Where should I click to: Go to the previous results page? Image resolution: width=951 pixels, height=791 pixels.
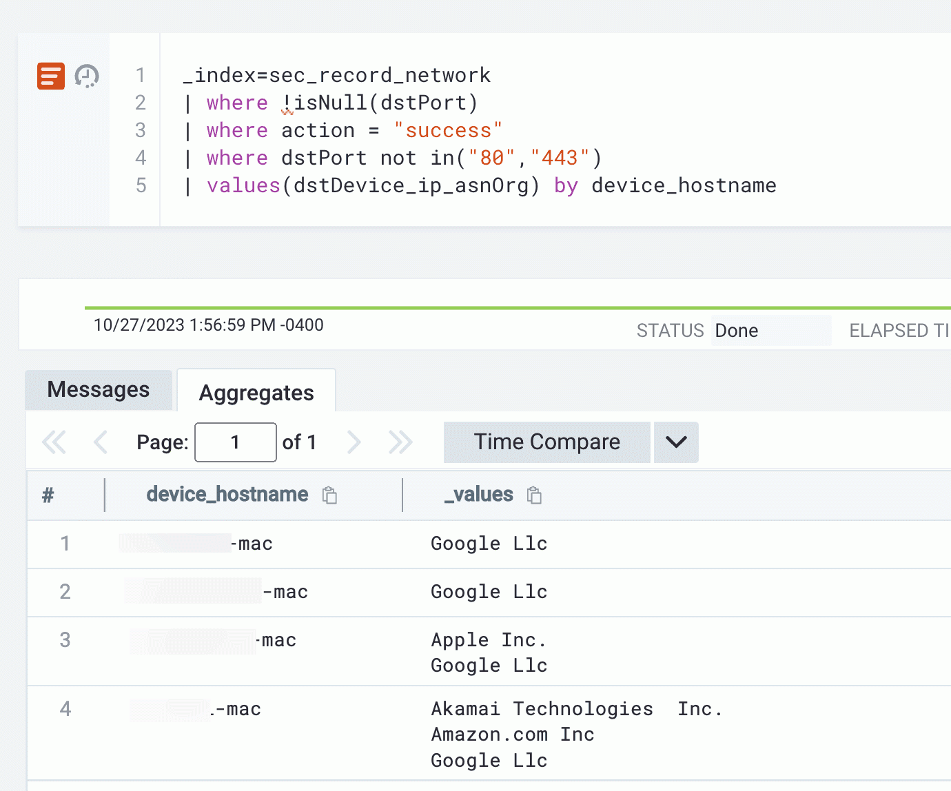[x=101, y=442]
